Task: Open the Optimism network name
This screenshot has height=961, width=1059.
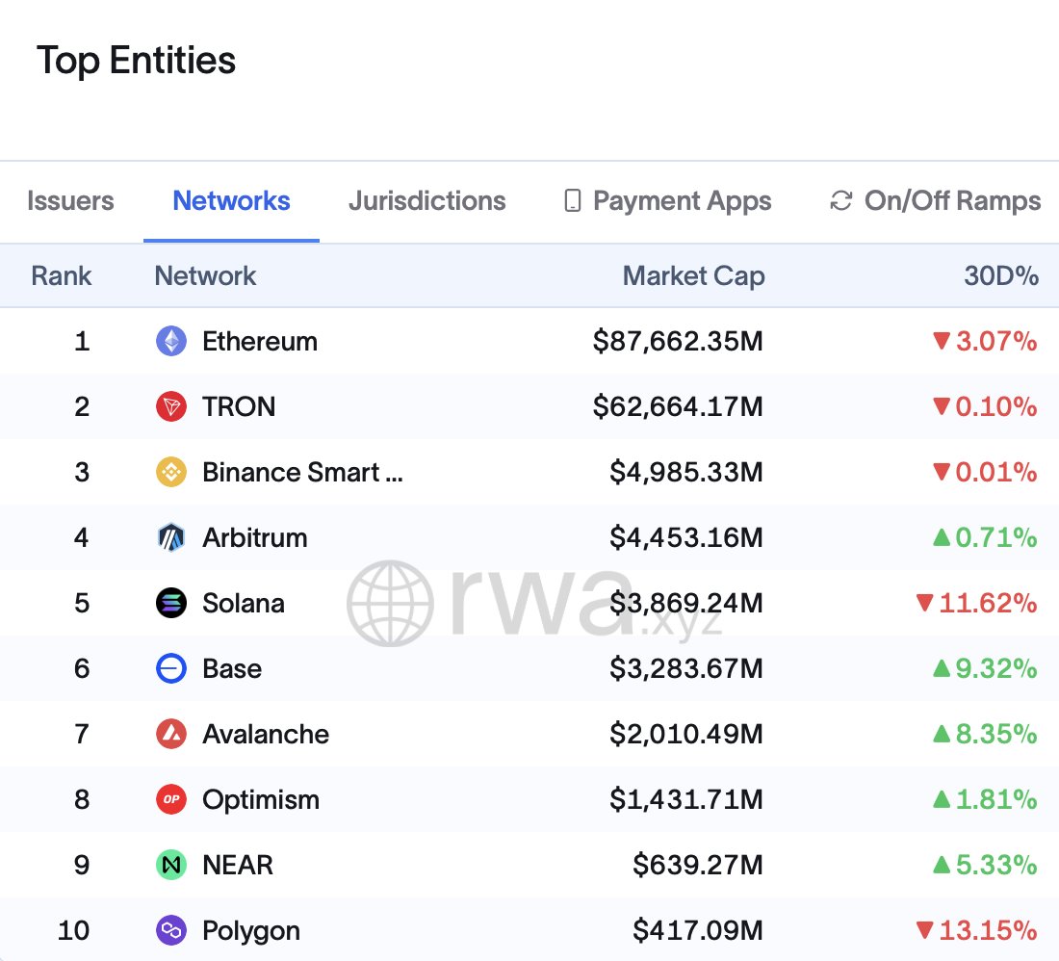Action: point(261,799)
